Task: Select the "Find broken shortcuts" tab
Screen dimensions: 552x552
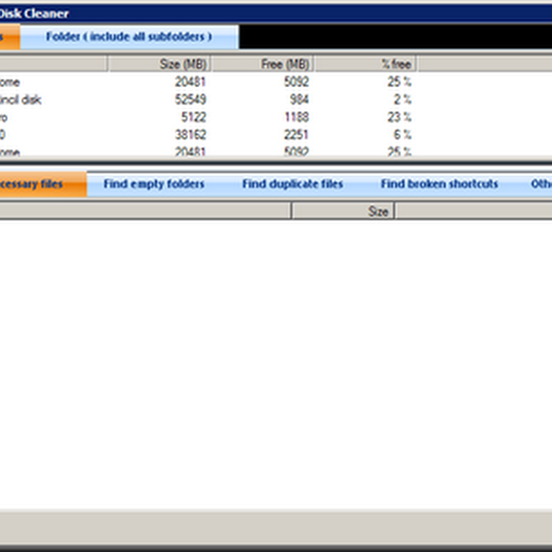Action: tap(439, 184)
